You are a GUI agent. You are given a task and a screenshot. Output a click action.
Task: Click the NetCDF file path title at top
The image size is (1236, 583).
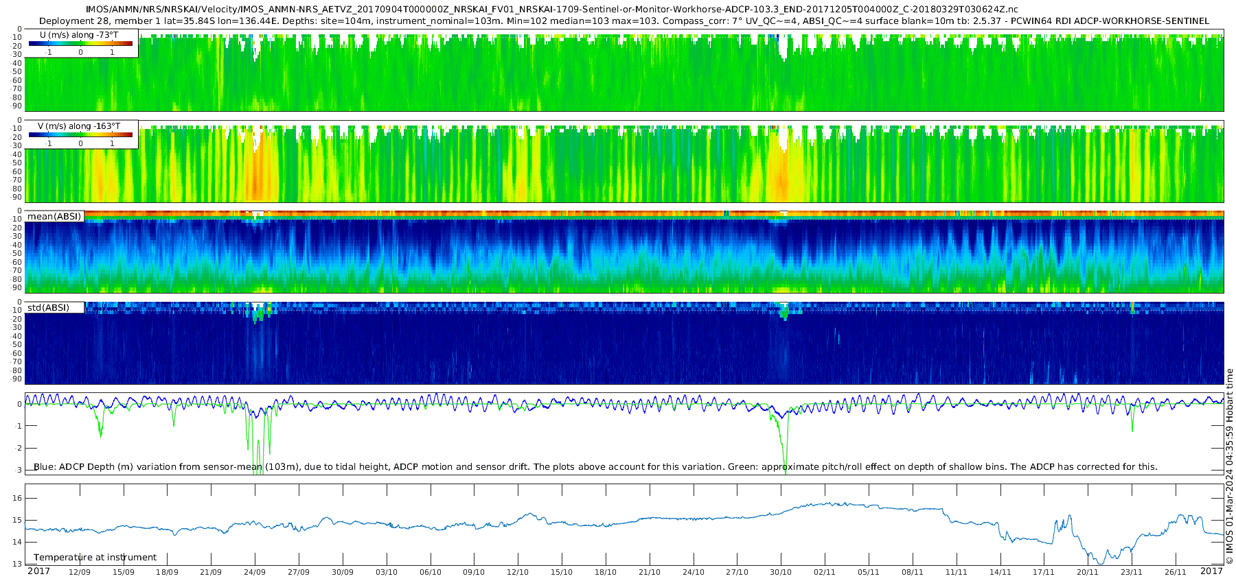click(551, 10)
